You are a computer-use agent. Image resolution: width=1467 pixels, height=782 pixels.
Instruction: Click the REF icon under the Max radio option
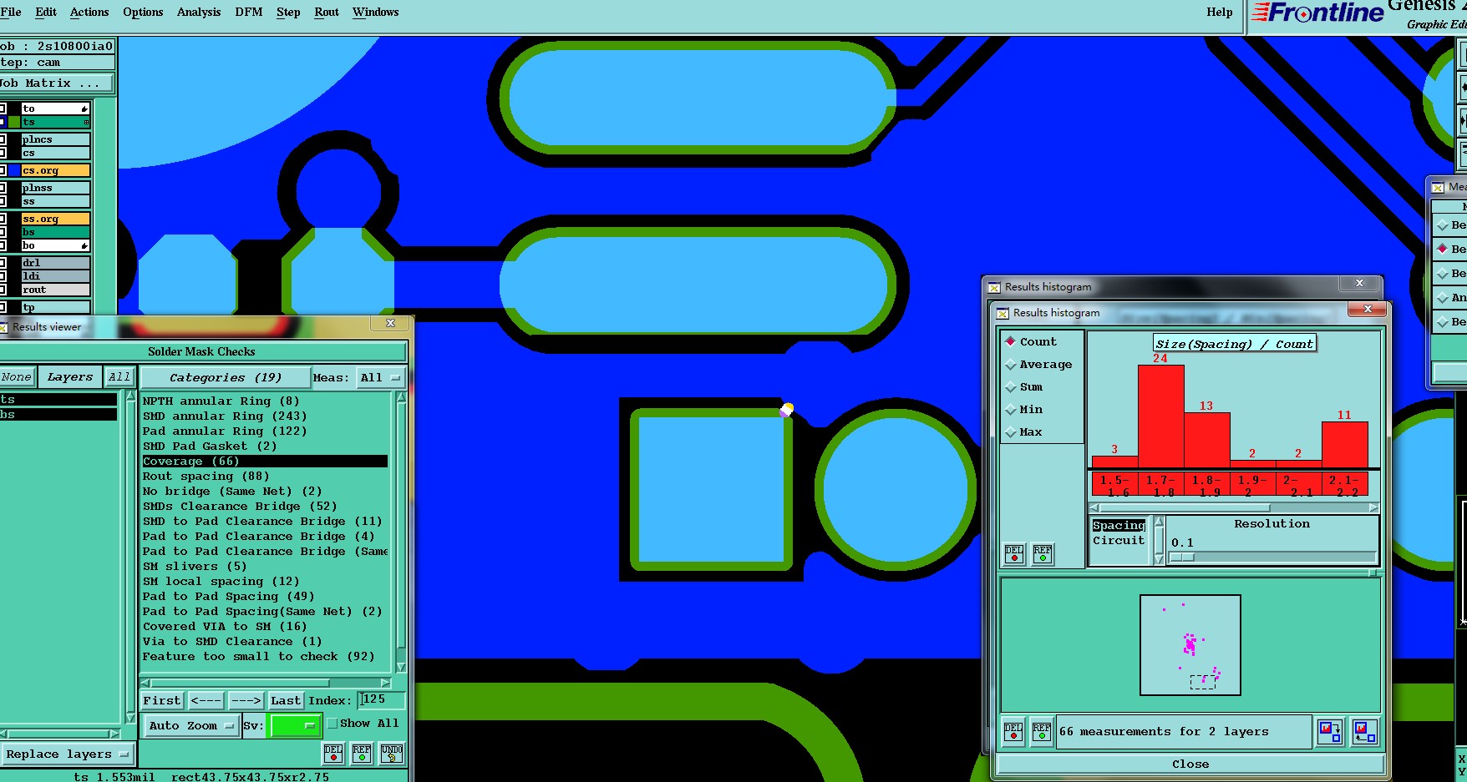(1043, 554)
